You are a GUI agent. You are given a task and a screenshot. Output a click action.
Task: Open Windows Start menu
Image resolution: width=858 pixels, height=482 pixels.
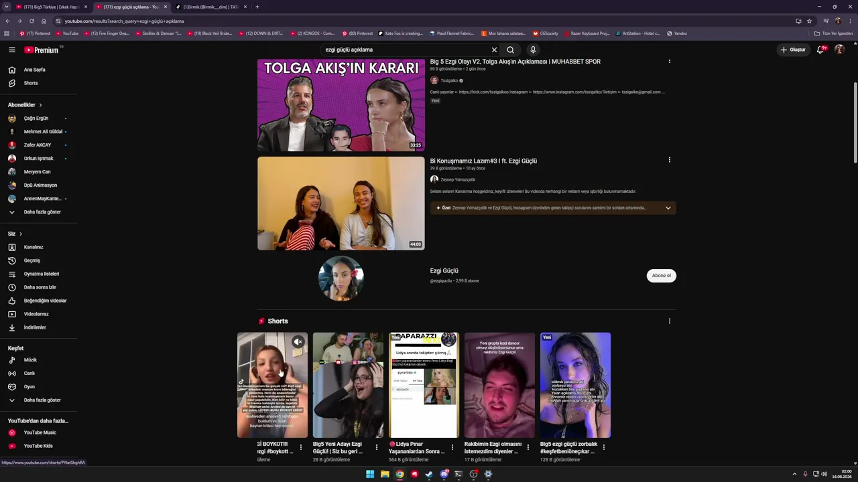370,474
